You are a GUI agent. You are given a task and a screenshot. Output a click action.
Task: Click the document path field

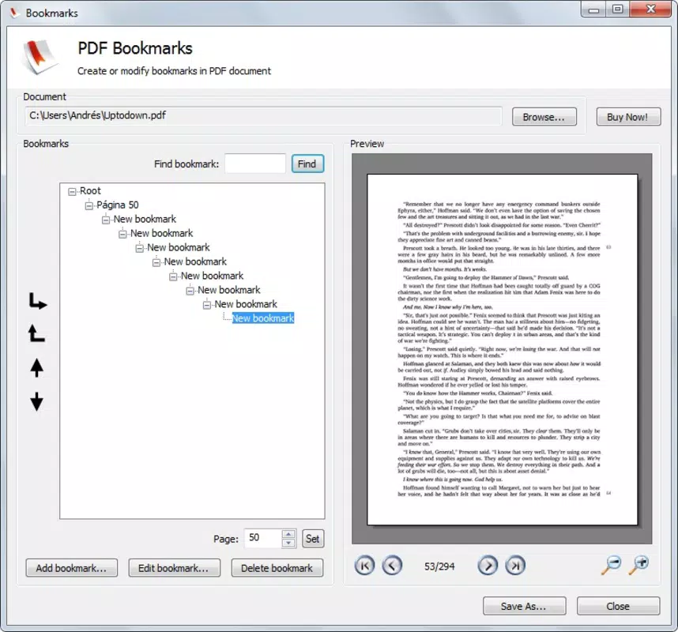263,116
